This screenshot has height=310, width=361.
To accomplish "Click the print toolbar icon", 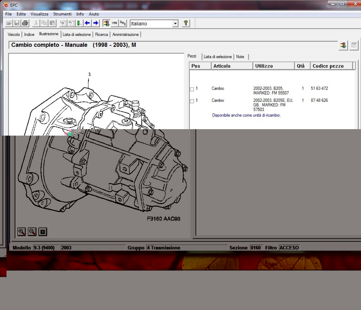I will 25,23.
